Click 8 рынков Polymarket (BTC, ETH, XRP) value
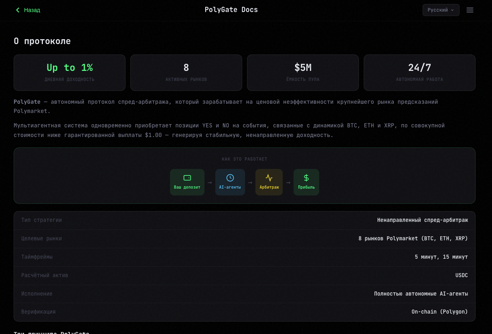Viewport: 492px width, 334px height. [413, 239]
